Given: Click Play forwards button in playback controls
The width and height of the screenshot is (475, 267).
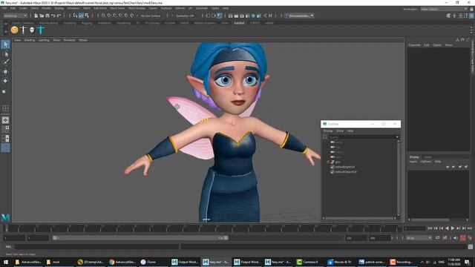Looking at the screenshot, I should click(x=453, y=228).
